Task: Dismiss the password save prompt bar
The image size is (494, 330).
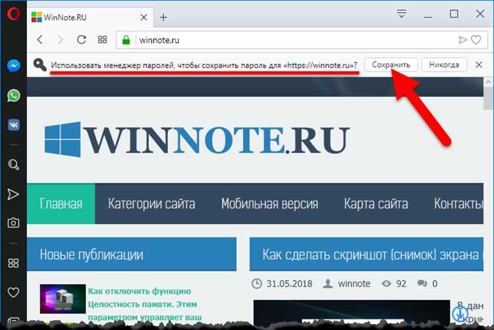Action: 479,64
